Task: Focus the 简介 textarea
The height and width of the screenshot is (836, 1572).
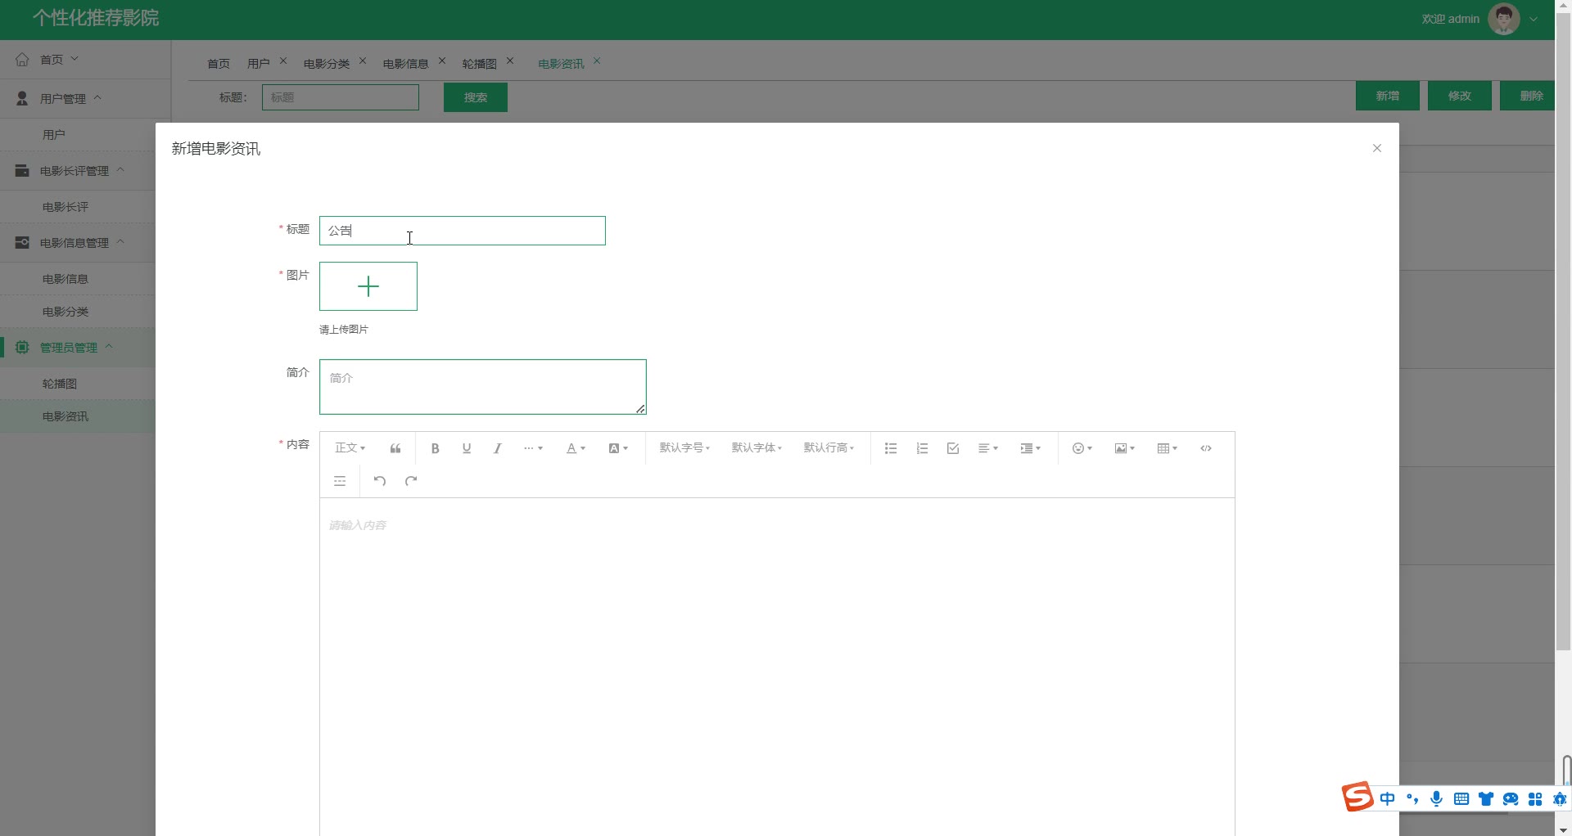Action: [x=483, y=387]
